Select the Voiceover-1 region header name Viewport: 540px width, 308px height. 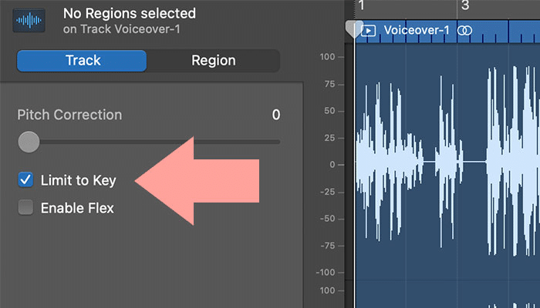[417, 30]
